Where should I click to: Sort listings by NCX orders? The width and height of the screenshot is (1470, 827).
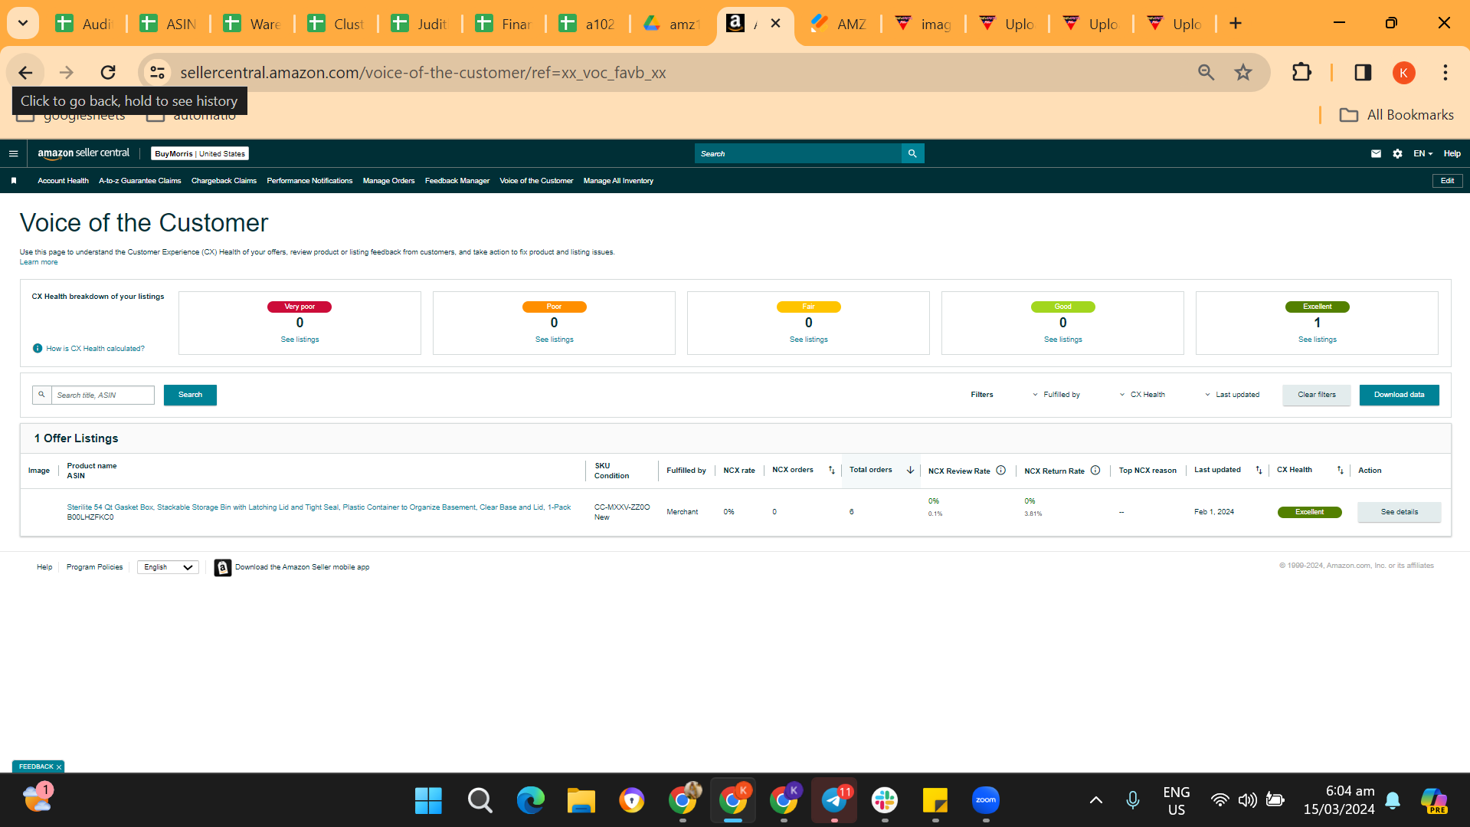(x=831, y=470)
